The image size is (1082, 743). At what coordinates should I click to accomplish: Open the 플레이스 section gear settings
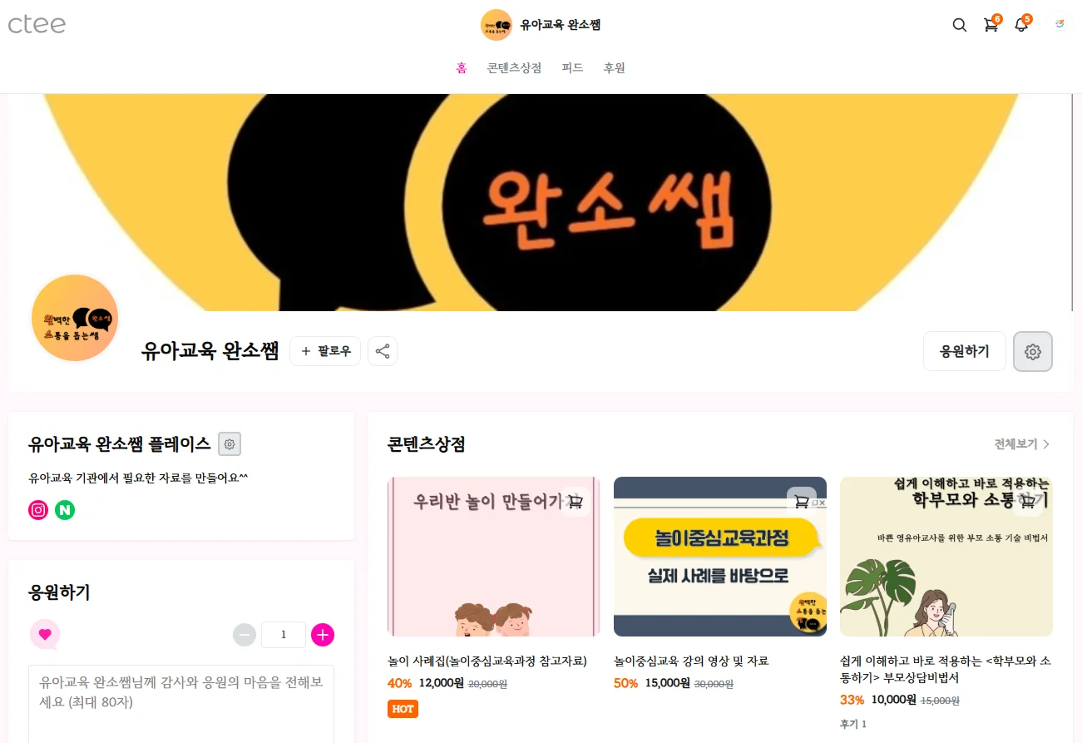click(230, 444)
